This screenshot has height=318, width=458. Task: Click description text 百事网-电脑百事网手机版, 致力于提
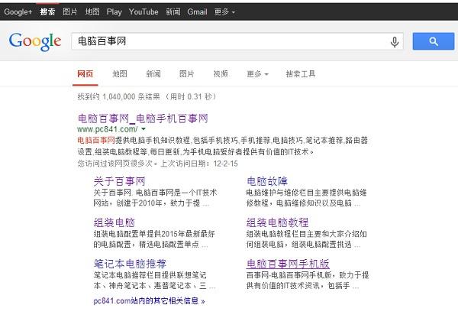click(x=308, y=275)
